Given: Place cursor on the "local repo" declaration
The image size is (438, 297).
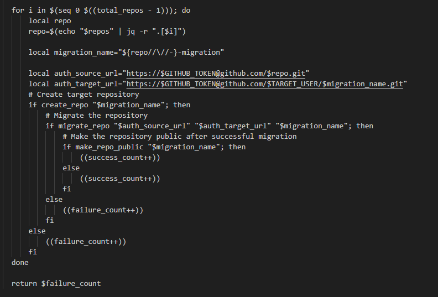Looking at the screenshot, I should [50, 21].
